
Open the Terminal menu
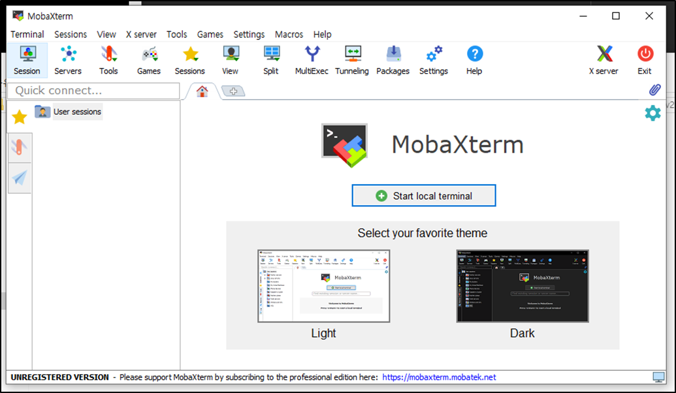coord(27,35)
